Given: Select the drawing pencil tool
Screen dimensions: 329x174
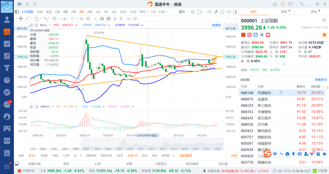Looking at the screenshot, I should tap(216, 12).
